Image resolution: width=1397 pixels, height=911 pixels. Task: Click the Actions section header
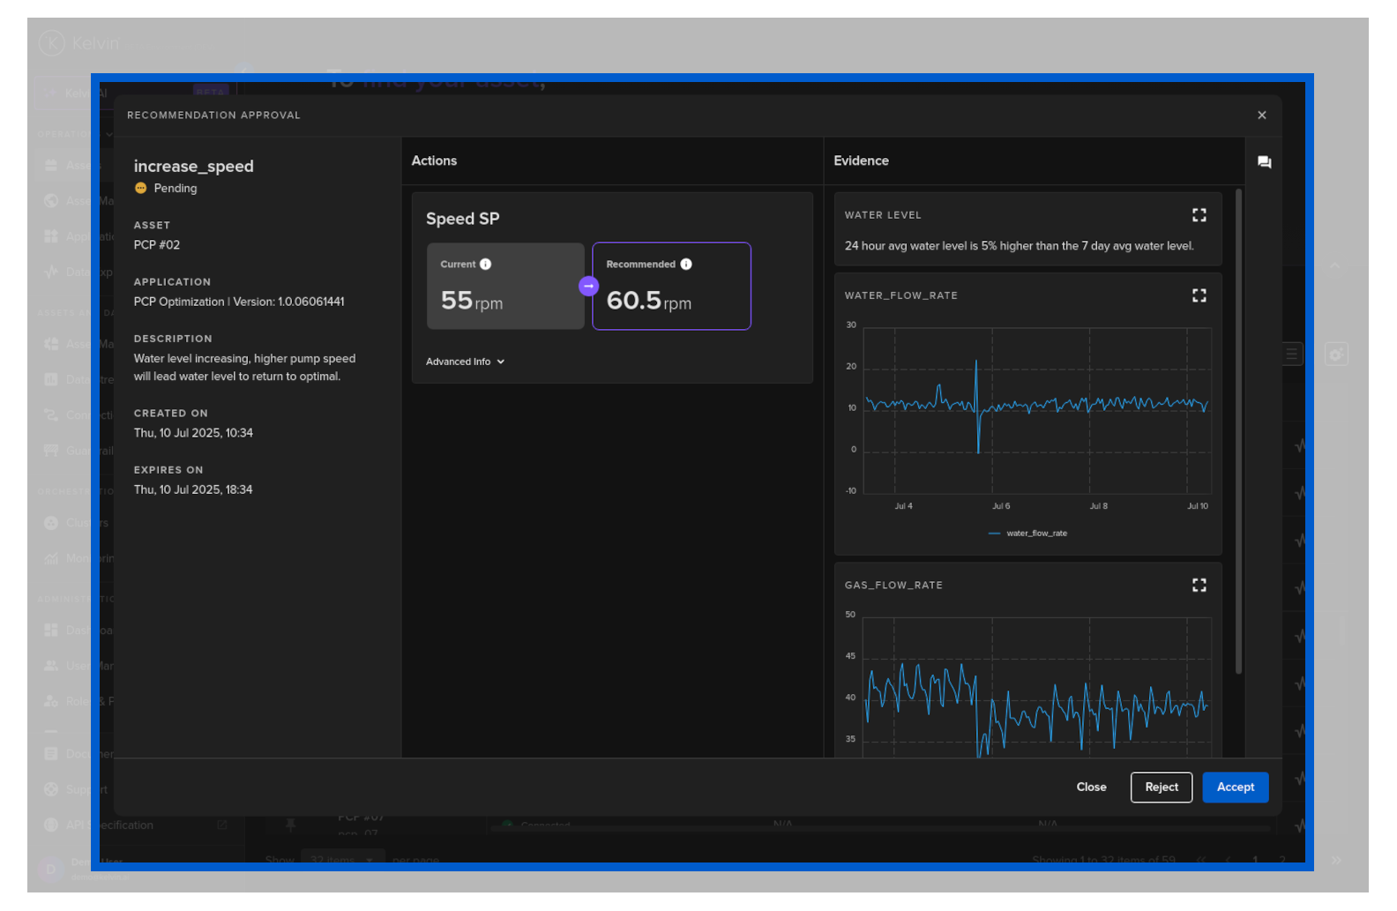pos(434,161)
